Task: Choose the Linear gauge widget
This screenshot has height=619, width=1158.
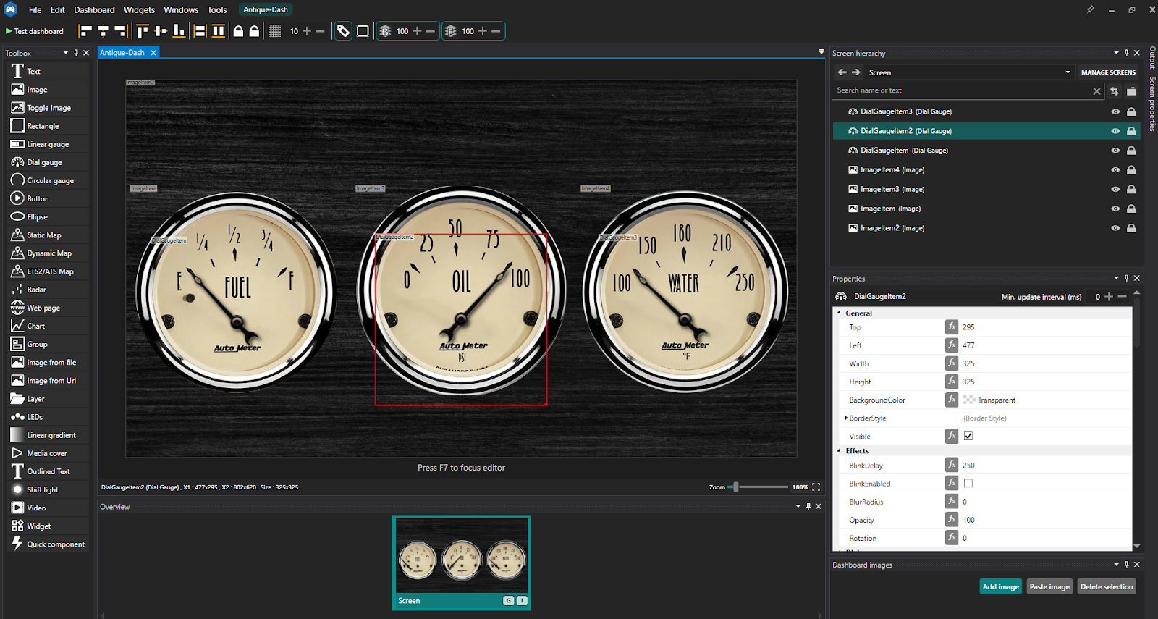Action: (x=48, y=144)
